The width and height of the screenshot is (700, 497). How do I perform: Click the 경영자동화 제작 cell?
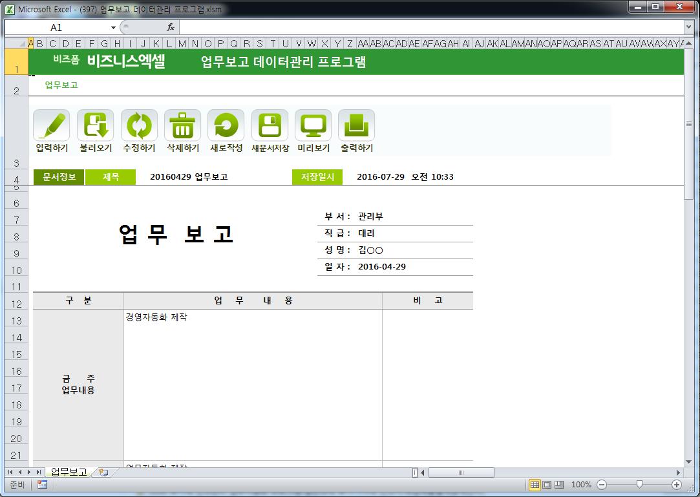click(253, 385)
